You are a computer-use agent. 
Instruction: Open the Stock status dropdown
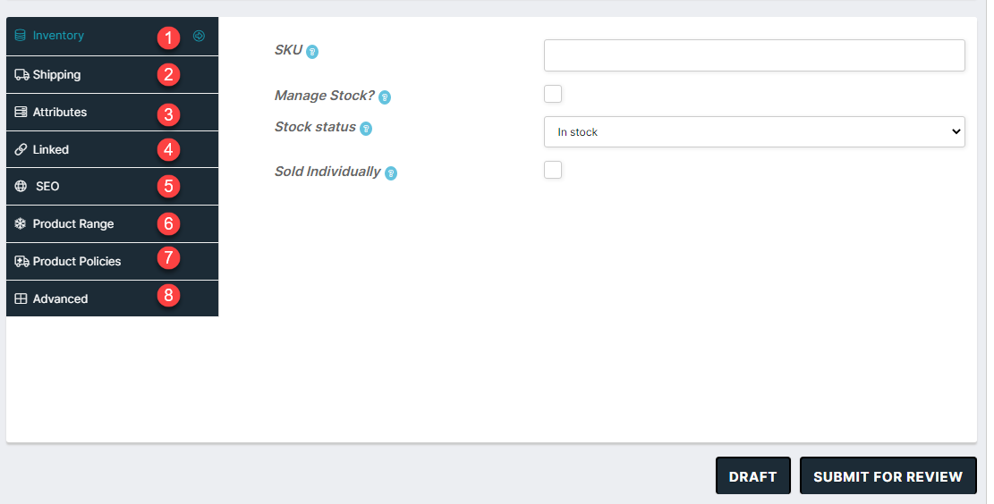(x=754, y=131)
